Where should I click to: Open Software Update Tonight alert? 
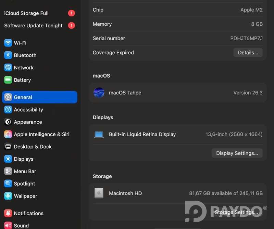point(39,26)
